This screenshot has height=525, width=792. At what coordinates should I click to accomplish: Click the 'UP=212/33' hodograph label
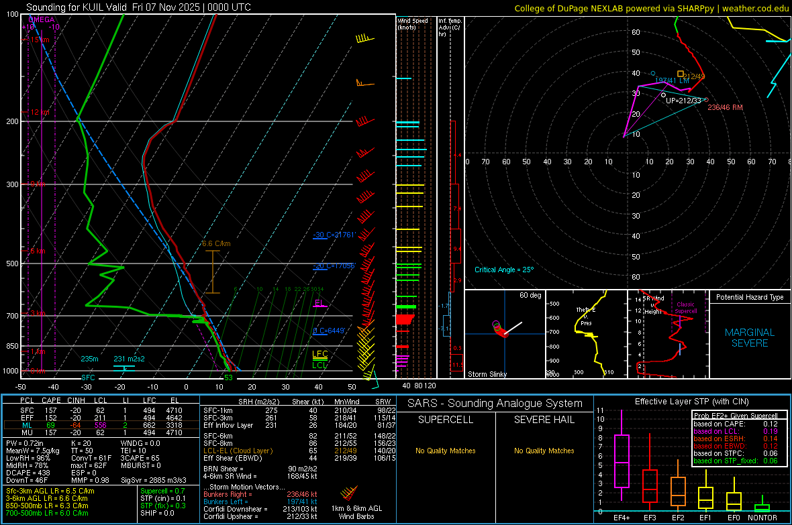[x=683, y=101]
